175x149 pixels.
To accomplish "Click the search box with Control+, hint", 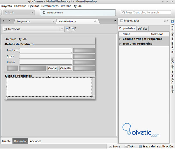I will coord(146,13).
